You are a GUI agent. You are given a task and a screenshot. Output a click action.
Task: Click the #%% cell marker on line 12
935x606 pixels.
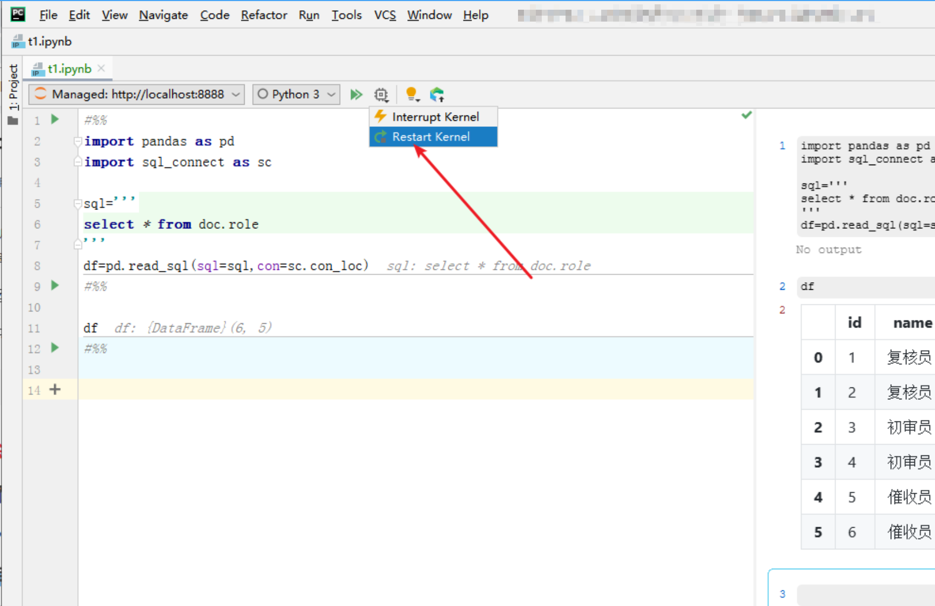click(96, 349)
